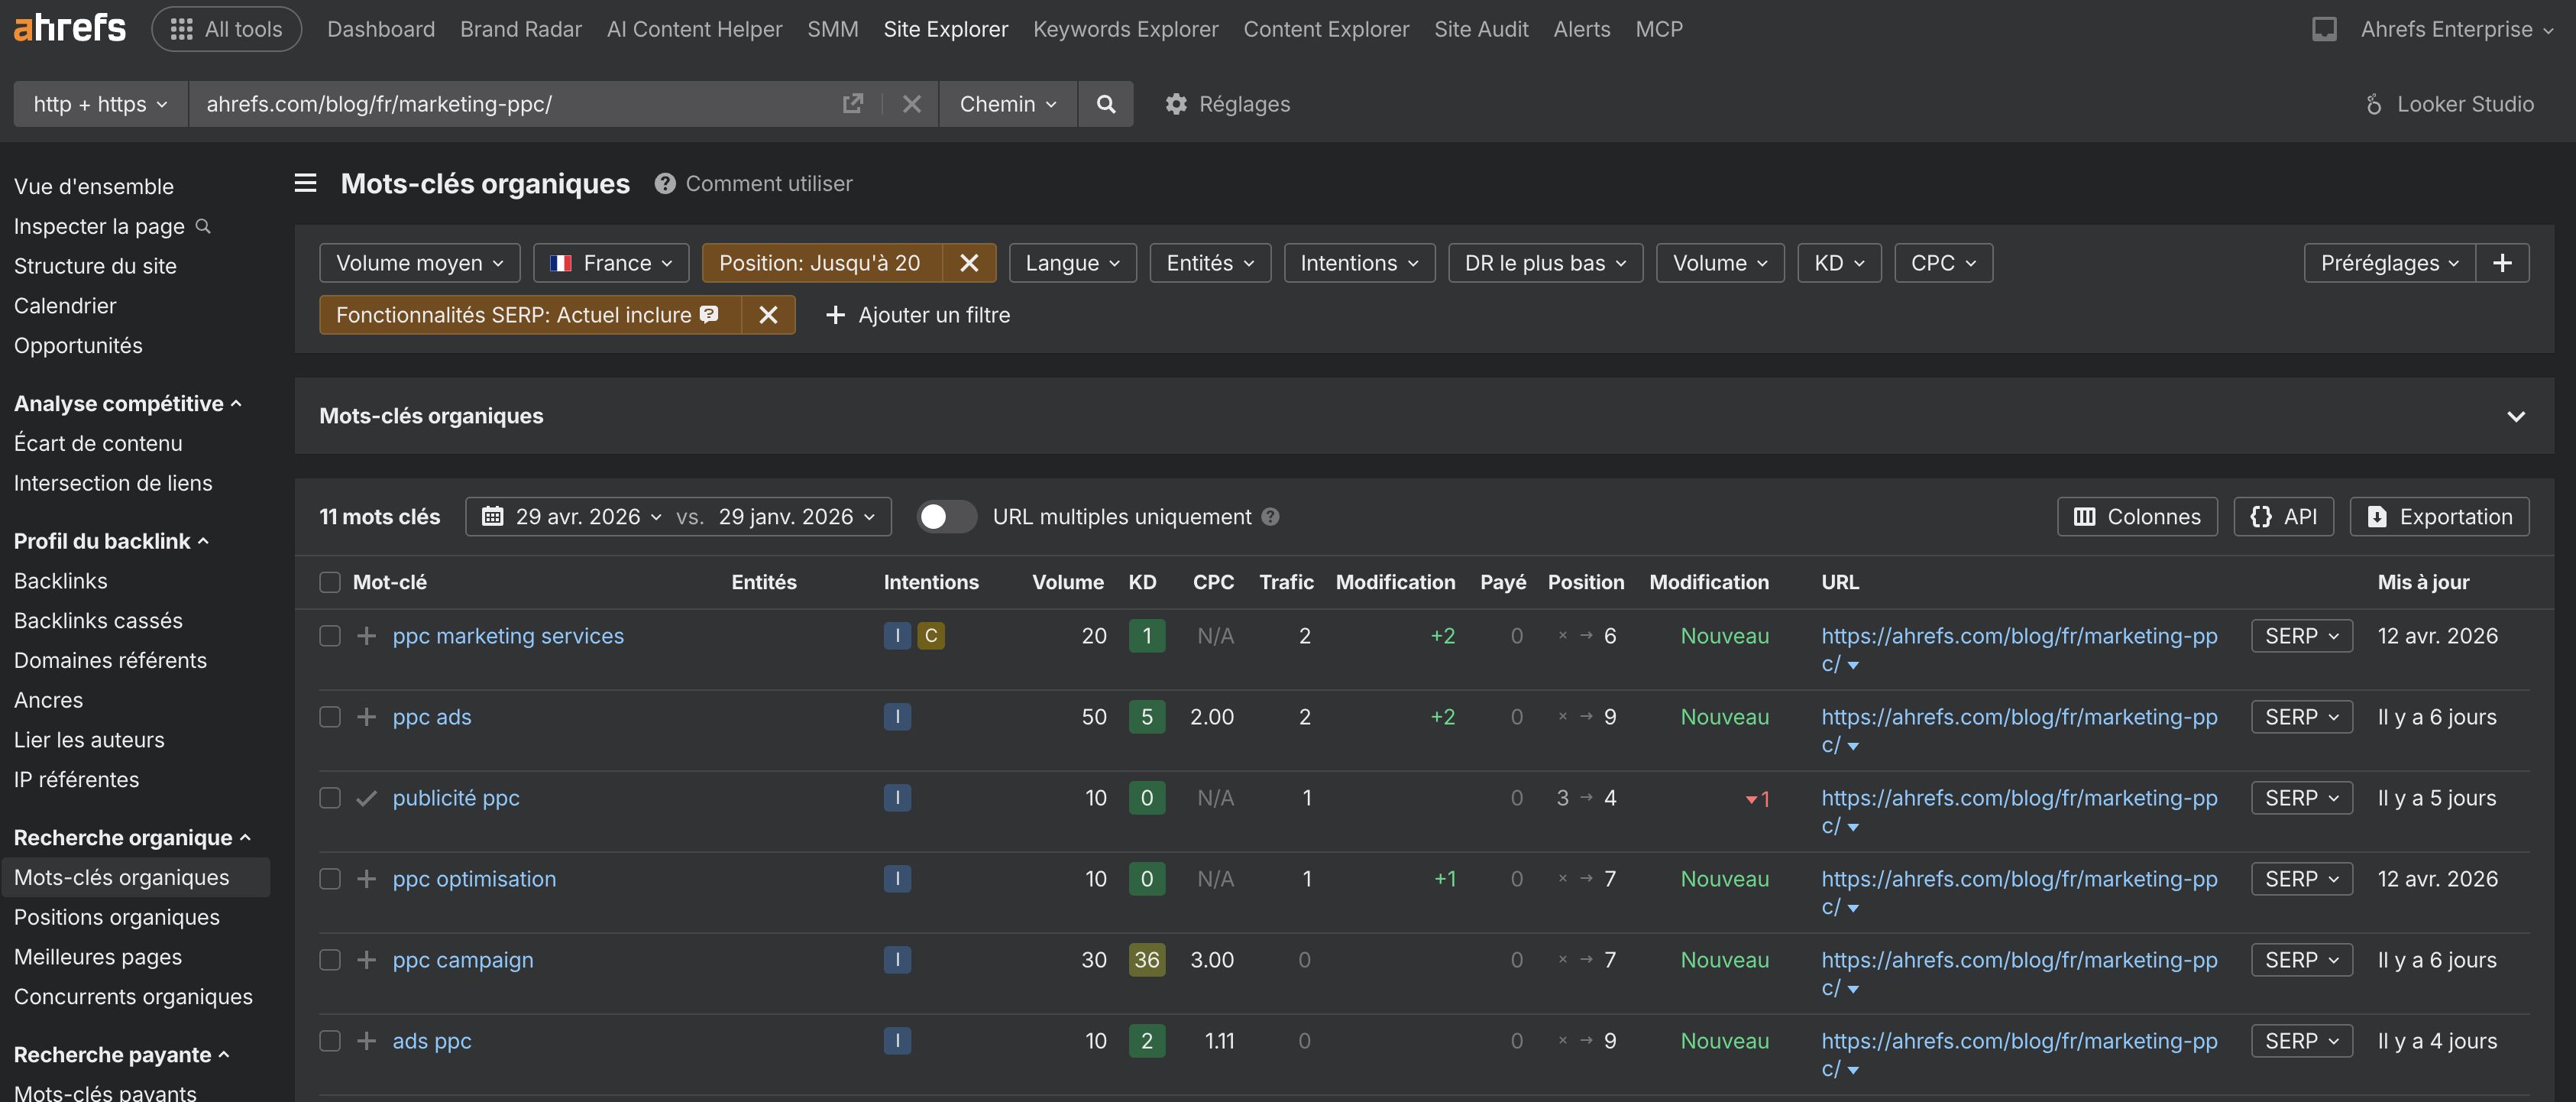Click the I intent badge for ppc ads

897,717
